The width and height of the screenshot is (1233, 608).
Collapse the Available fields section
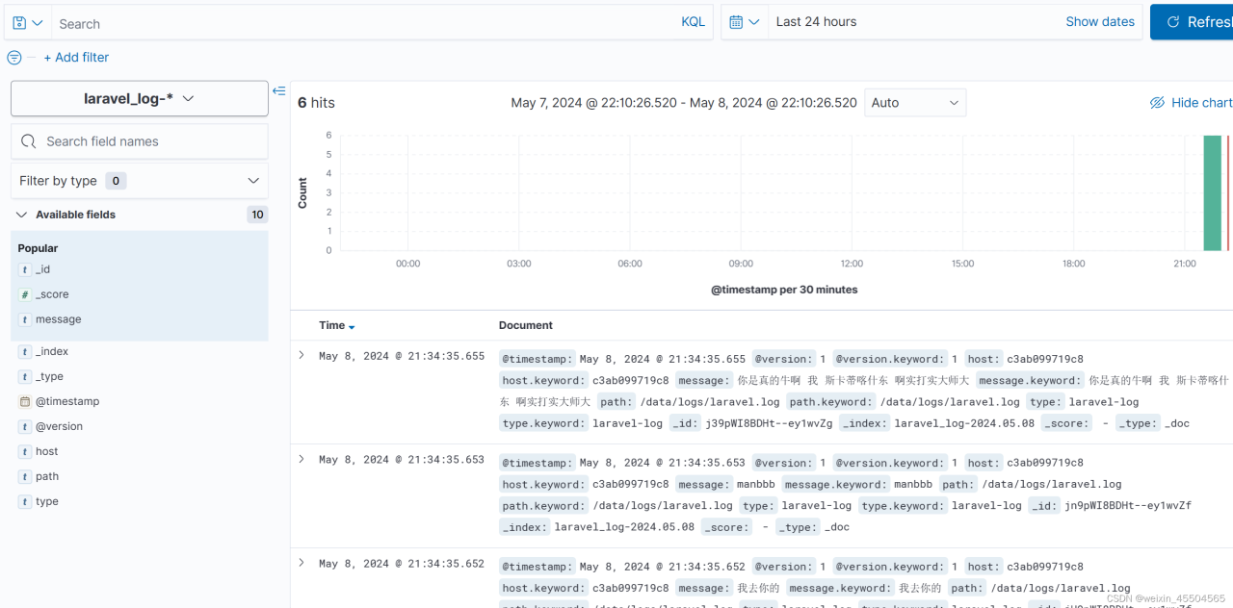click(x=21, y=215)
